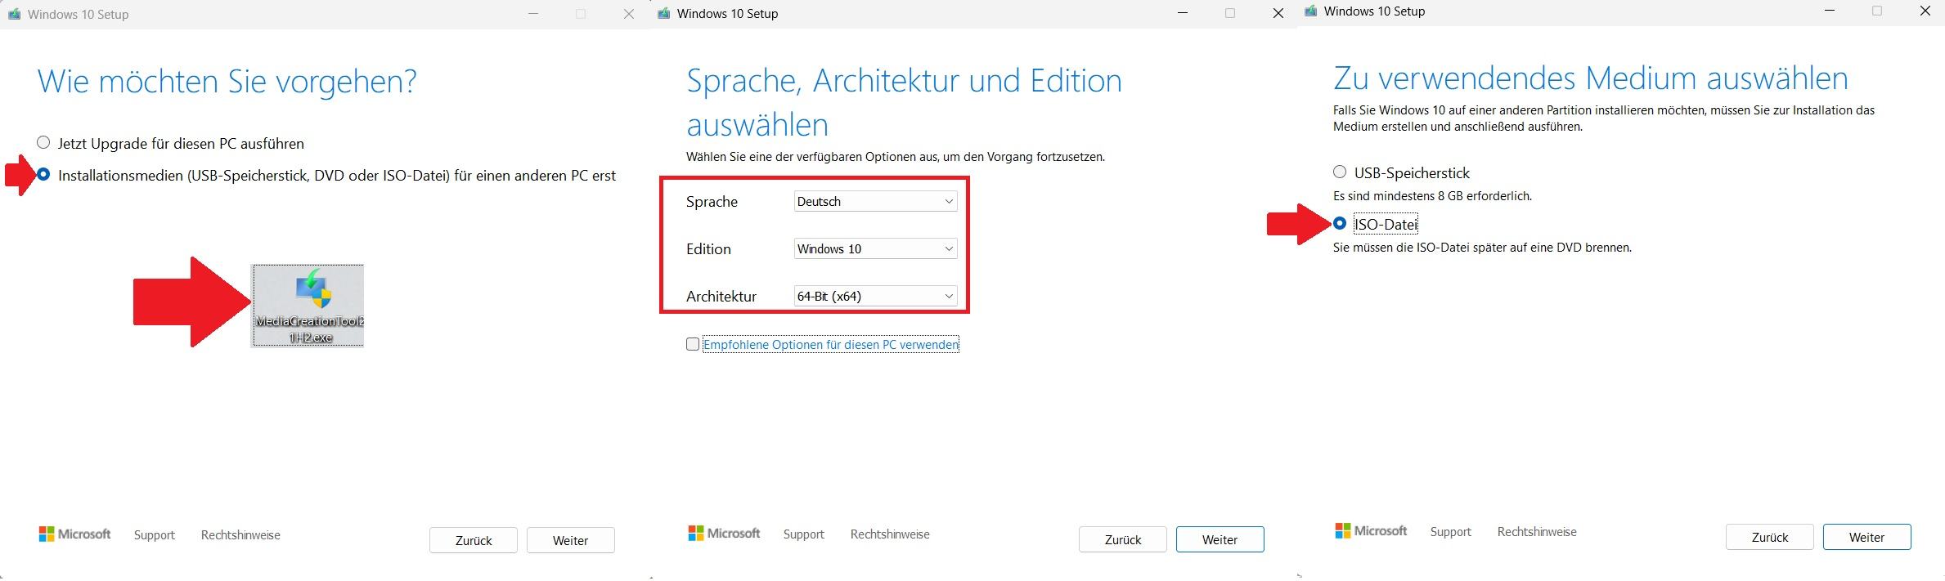This screenshot has height=581, width=1945.
Task: Click setup icon in middle window title bar
Action: coord(663,13)
